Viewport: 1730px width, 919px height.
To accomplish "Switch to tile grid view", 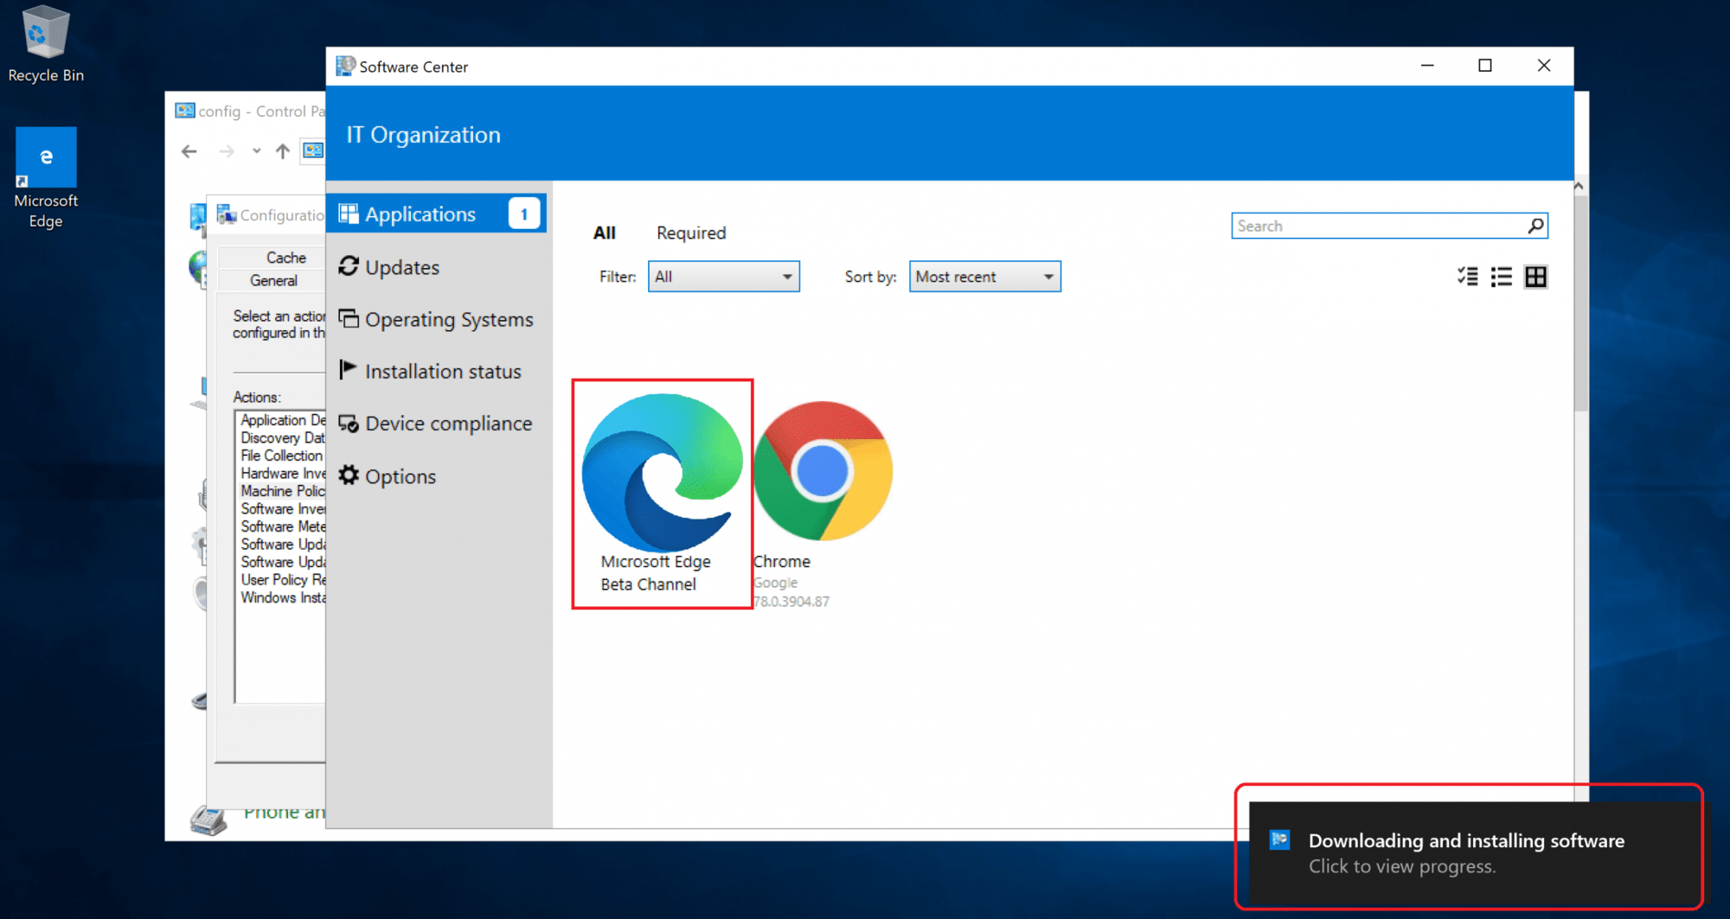I will click(x=1536, y=277).
